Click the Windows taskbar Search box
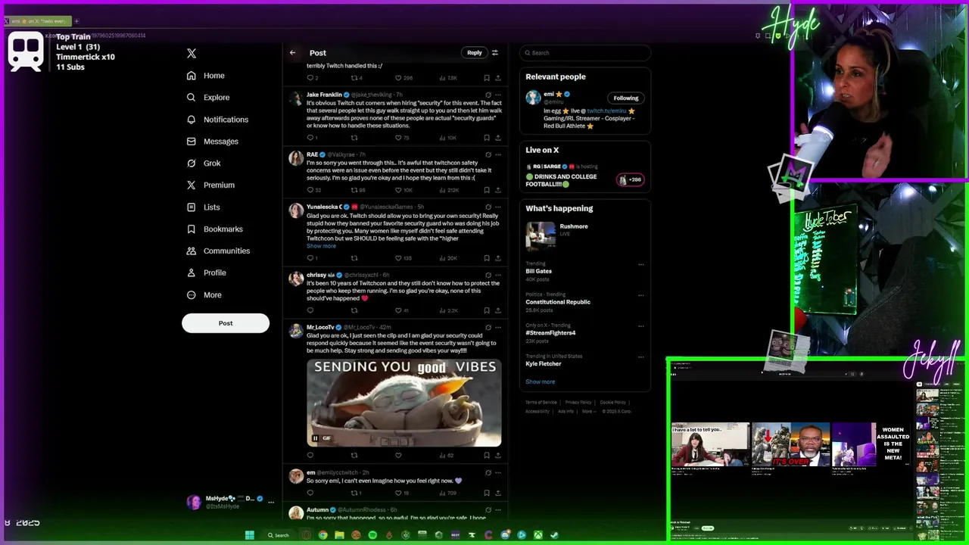This screenshot has width=969, height=545. click(278, 535)
